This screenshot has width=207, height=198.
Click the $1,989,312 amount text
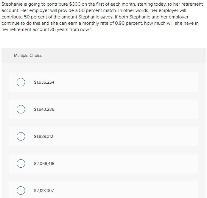click(43, 136)
